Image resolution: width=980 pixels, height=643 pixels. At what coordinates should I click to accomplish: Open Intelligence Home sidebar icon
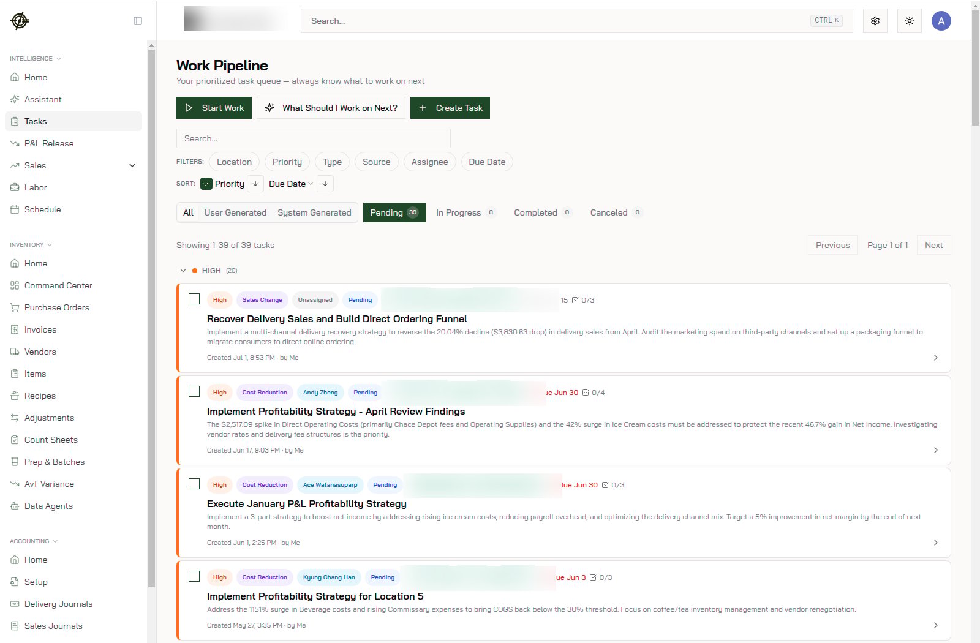click(x=15, y=77)
